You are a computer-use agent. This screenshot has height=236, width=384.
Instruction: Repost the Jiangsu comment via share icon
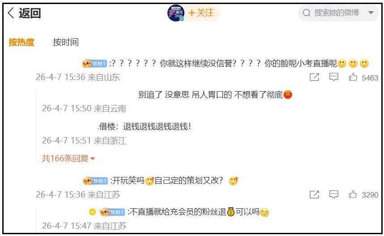tap(314, 194)
